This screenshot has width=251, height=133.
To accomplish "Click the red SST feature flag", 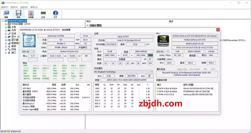I will click(81, 76).
